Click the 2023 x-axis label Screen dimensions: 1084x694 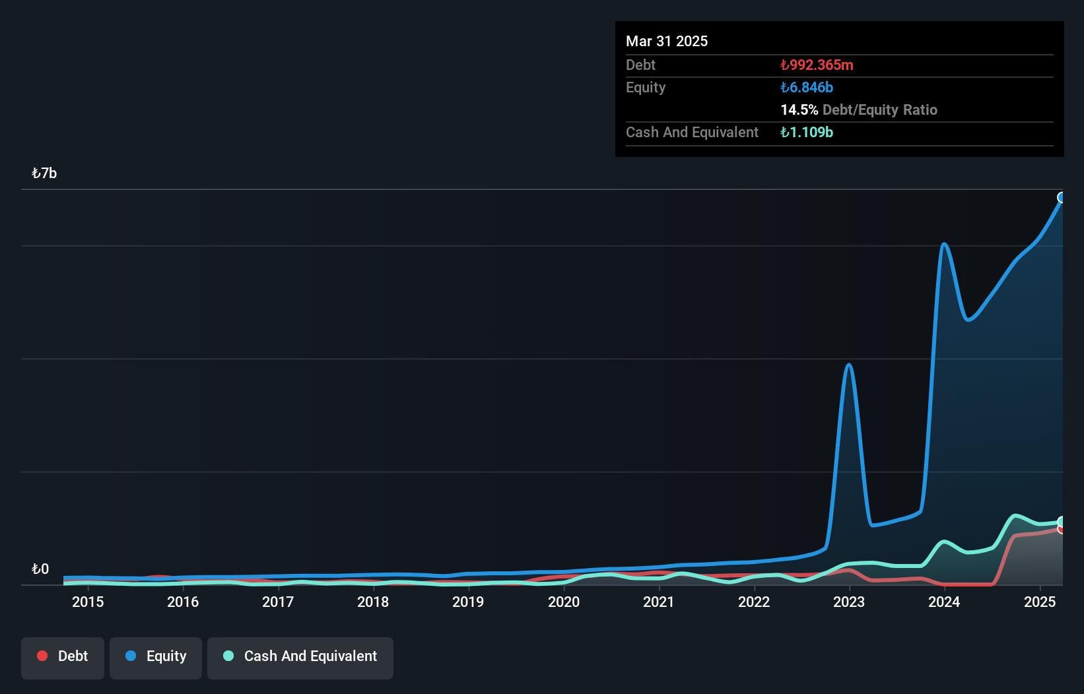tap(849, 602)
